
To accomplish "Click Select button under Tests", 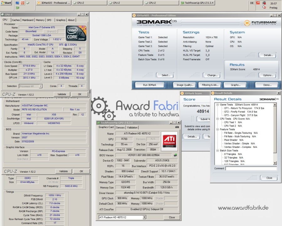I will [166, 75].
